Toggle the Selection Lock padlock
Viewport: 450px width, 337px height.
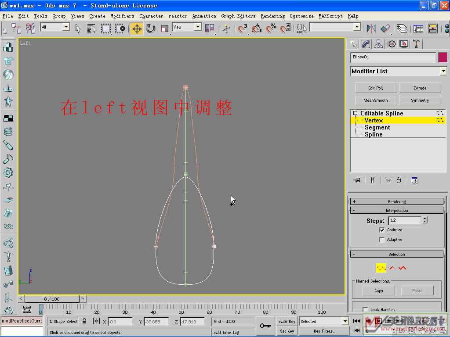pos(84,321)
